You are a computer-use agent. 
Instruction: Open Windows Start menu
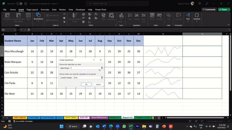(62, 126)
